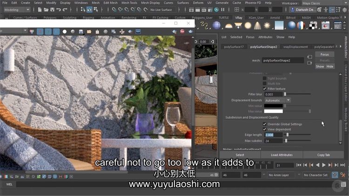Uncheck Override Global Settings checkbox

tap(264, 124)
